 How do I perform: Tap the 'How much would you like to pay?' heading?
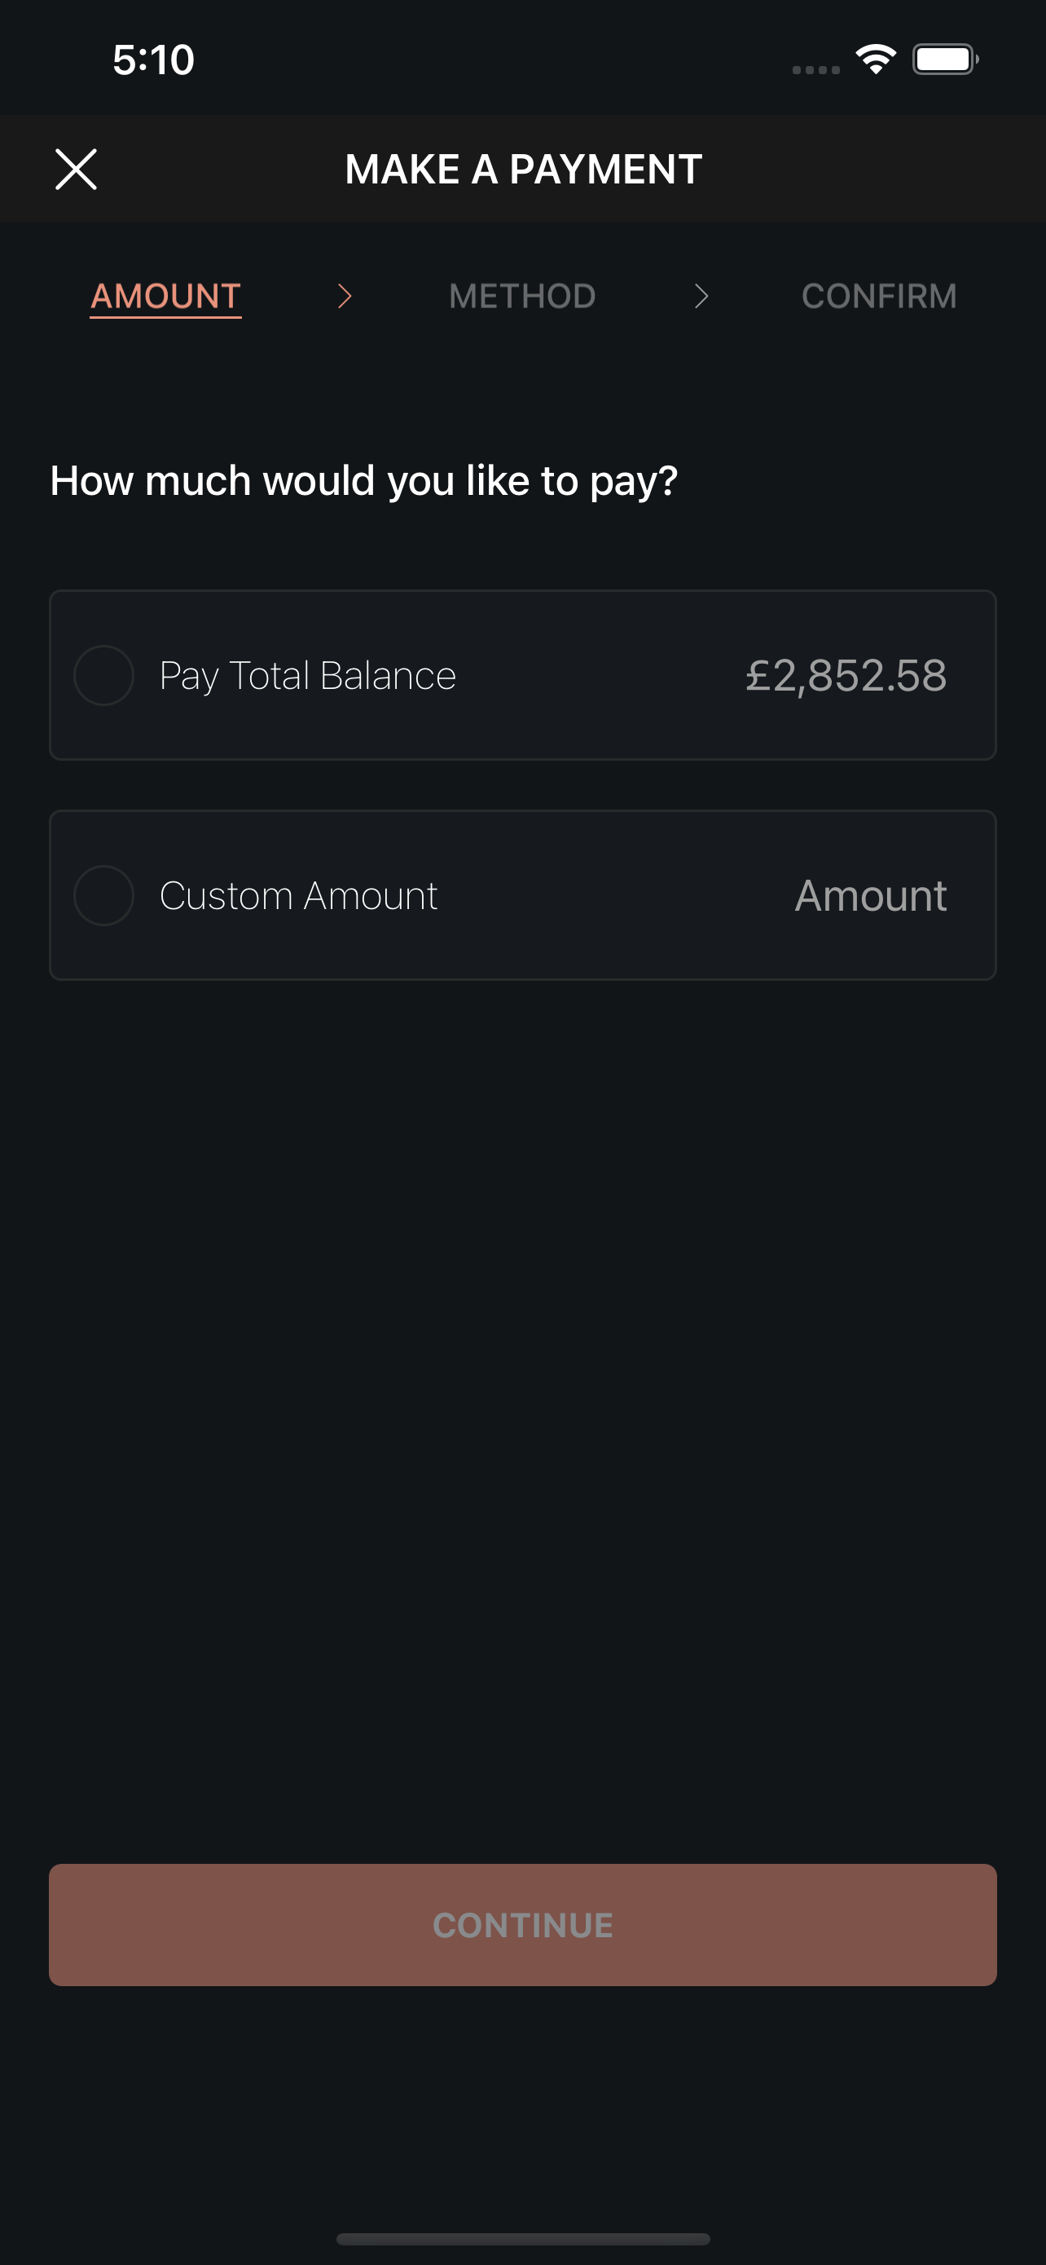pyautogui.click(x=363, y=481)
